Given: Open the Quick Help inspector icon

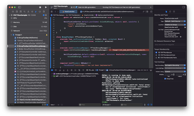Looking at the screenshot, I should point(174,12).
